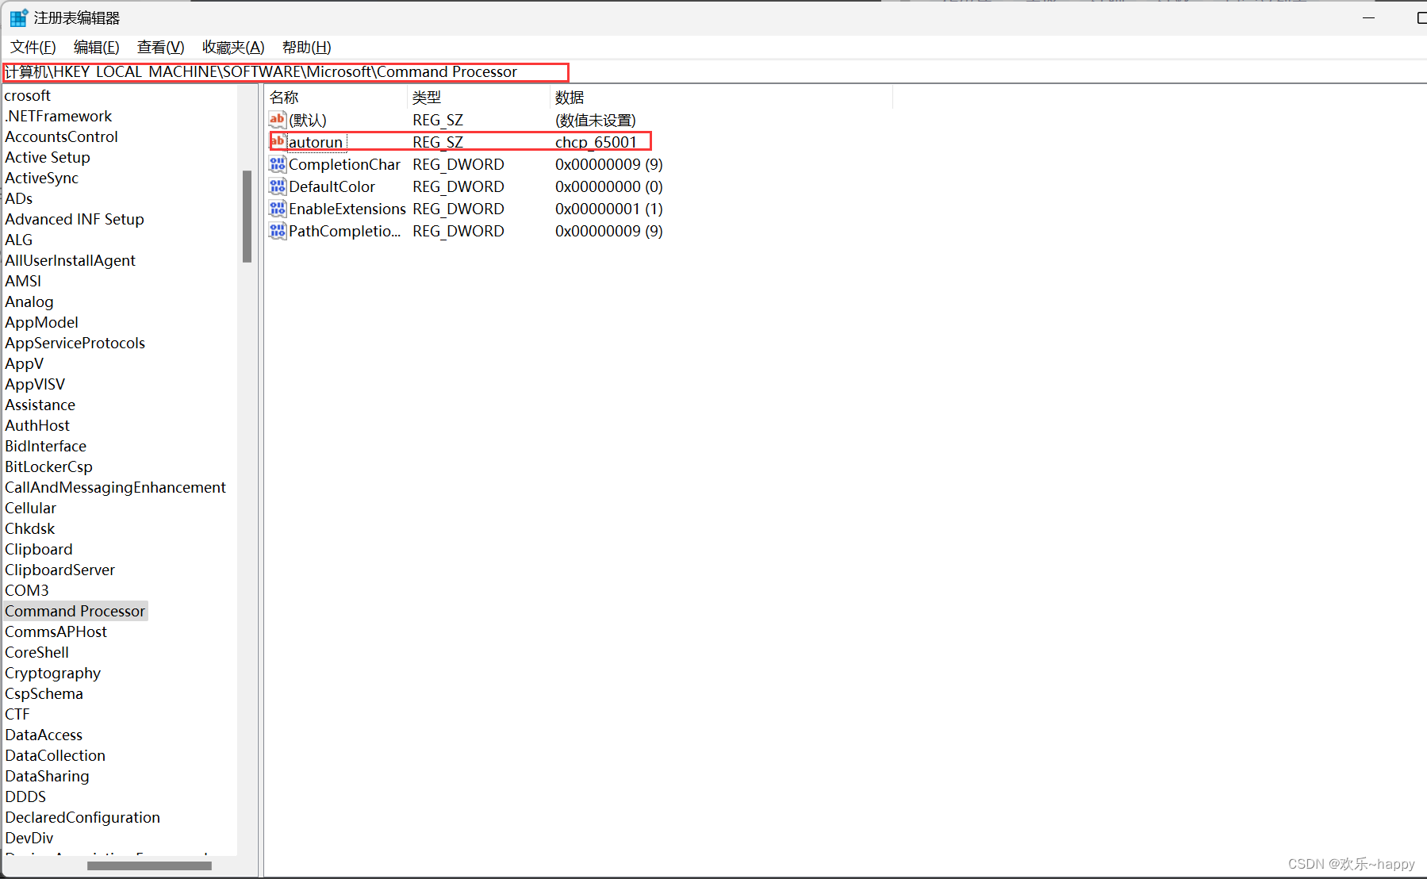Click the 0x00000000 (0) data cell
The width and height of the screenshot is (1427, 879).
[x=608, y=186]
